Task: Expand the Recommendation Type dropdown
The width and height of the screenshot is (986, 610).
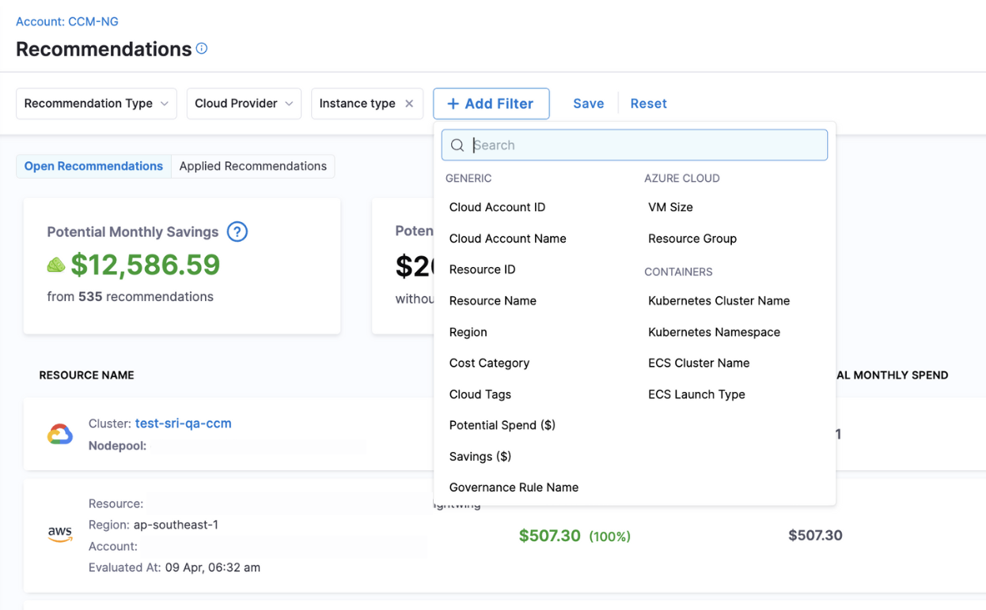Action: click(96, 104)
